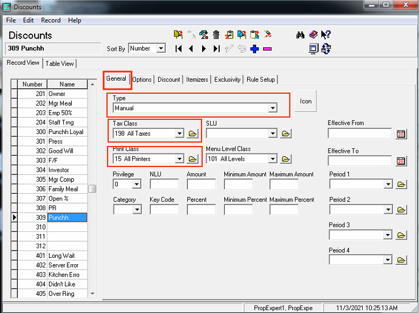Click the eraser clear icon
This screenshot has height=313, width=419.
[267, 34]
